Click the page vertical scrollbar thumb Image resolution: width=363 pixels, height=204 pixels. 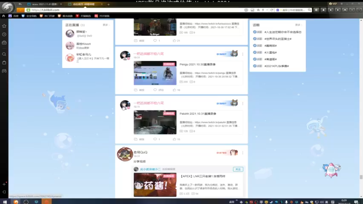tap(361, 177)
